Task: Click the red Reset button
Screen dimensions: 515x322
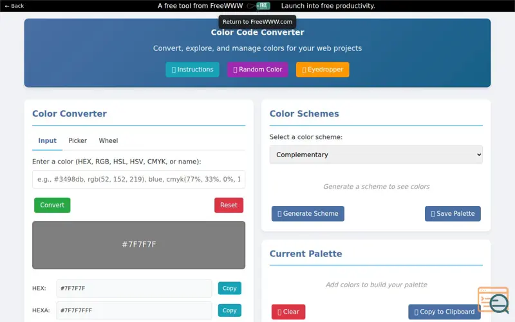Action: (x=229, y=205)
